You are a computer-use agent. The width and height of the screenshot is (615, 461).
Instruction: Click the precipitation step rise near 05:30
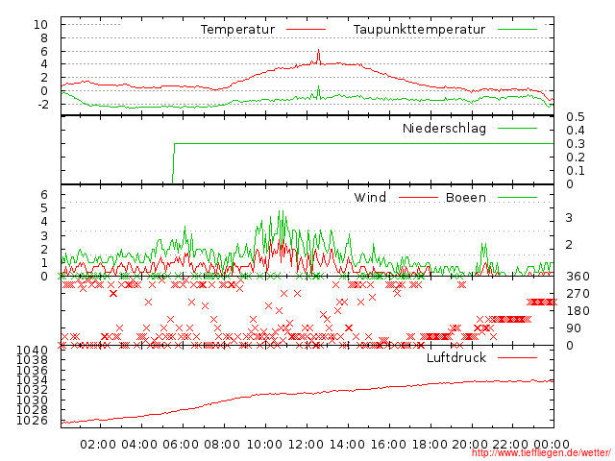pos(173,163)
